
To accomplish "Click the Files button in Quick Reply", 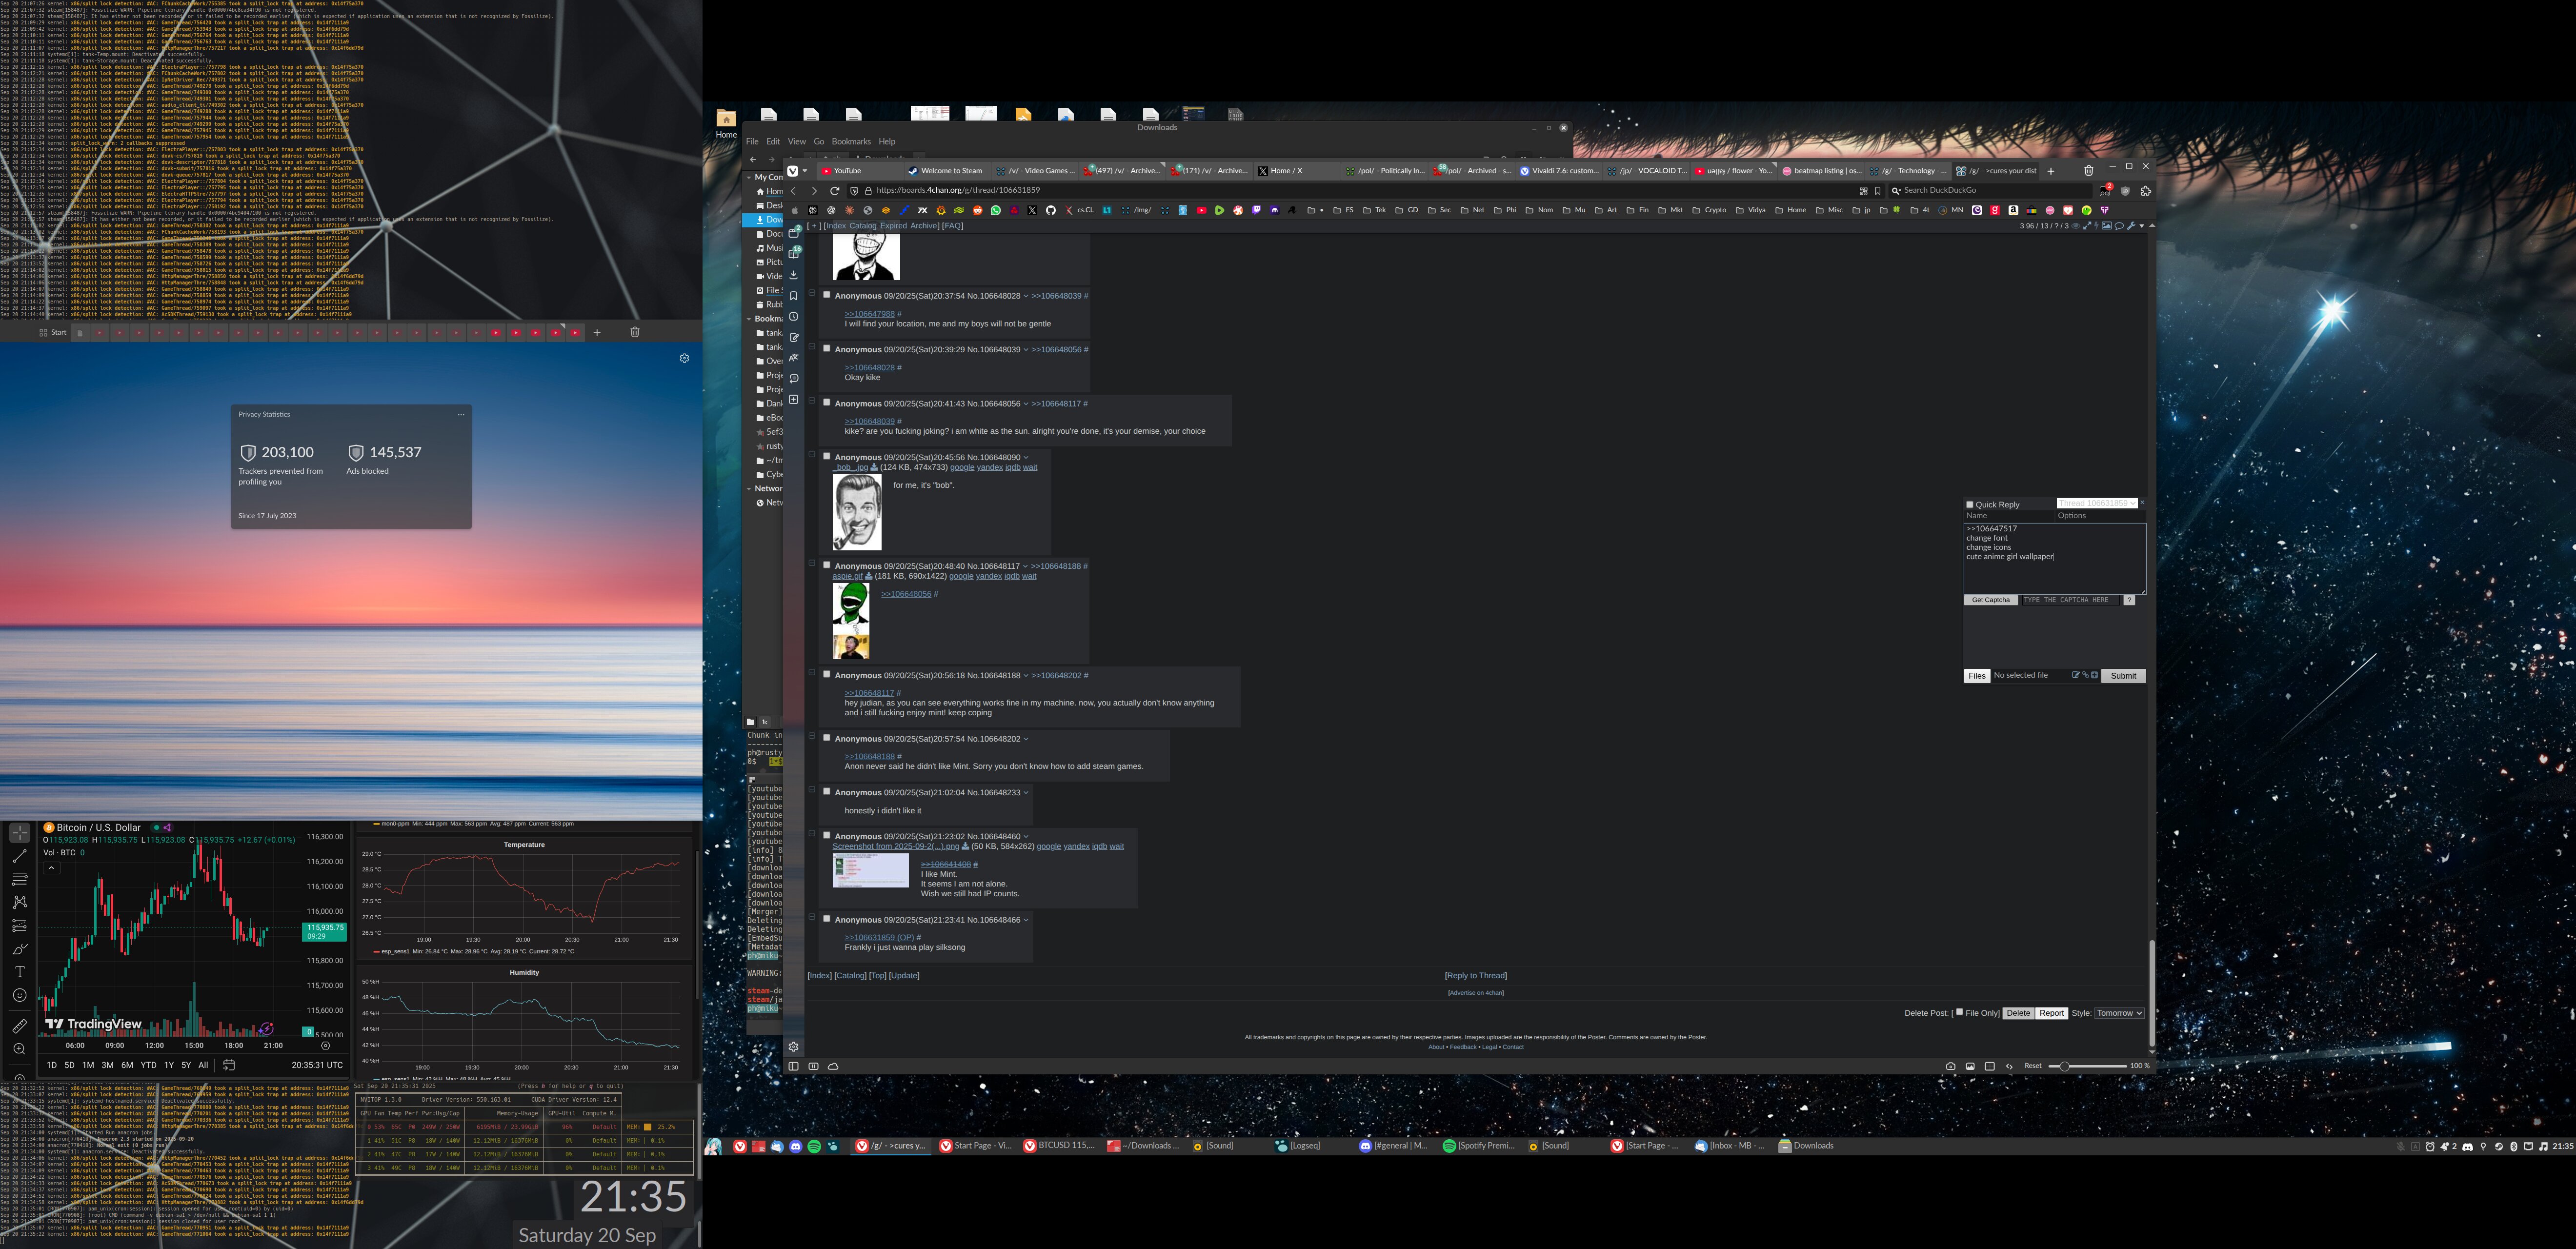I will coord(1977,676).
